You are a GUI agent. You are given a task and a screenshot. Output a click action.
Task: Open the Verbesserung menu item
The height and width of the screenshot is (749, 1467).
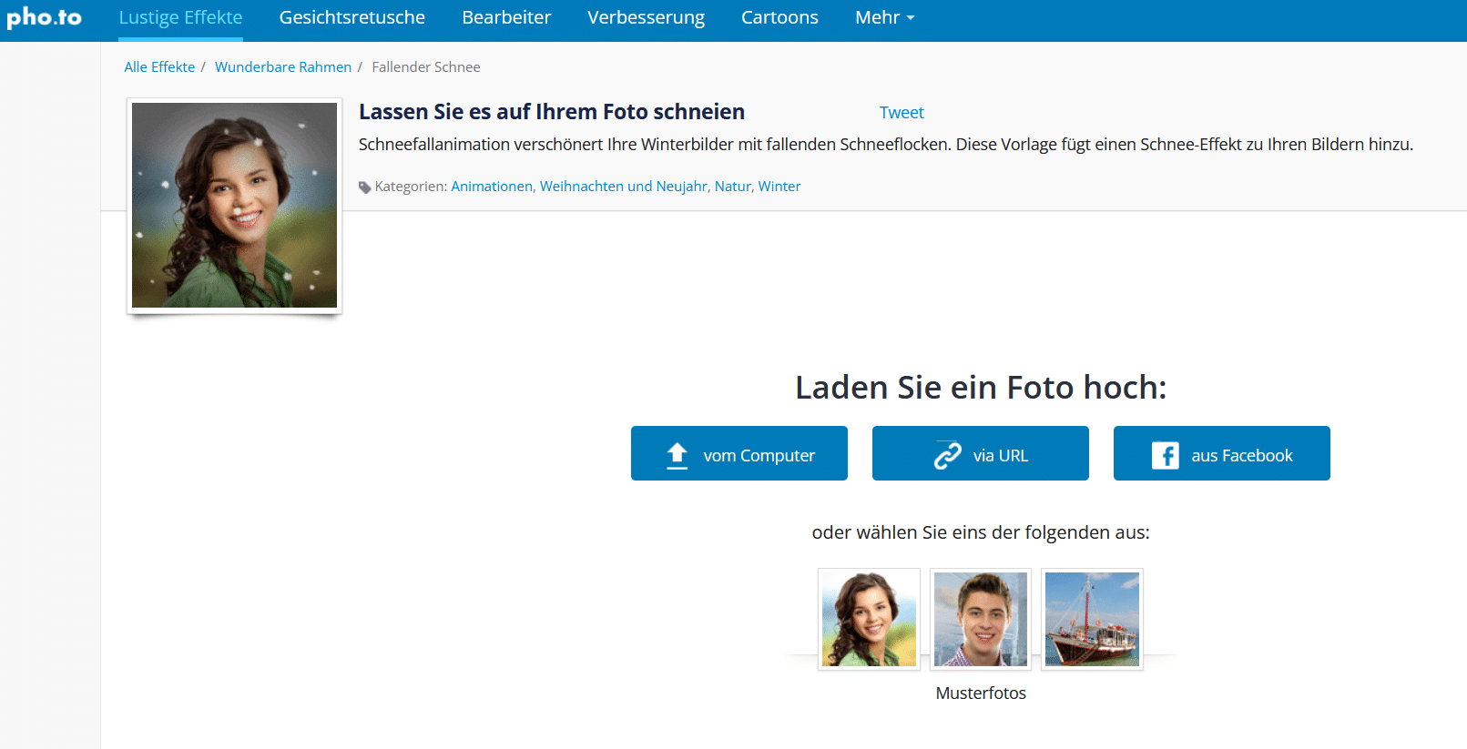(x=646, y=17)
